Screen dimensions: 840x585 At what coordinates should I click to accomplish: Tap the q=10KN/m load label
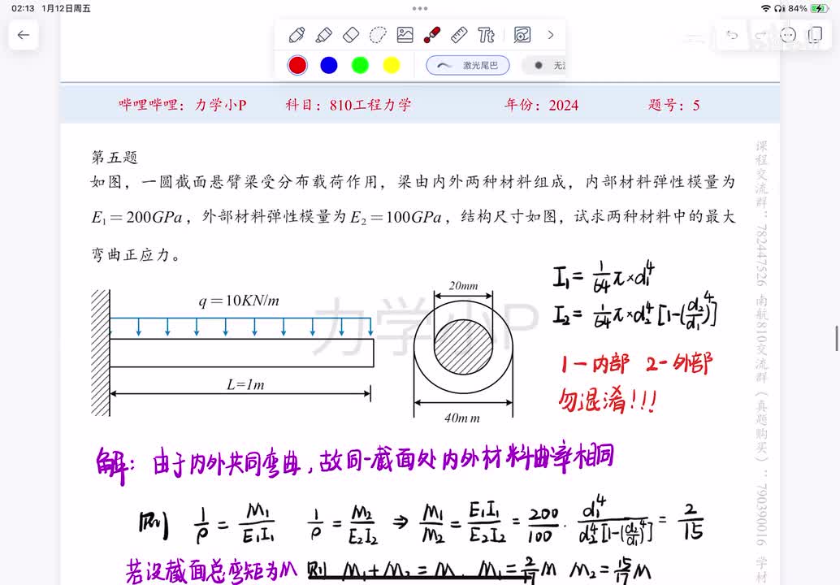[240, 301]
